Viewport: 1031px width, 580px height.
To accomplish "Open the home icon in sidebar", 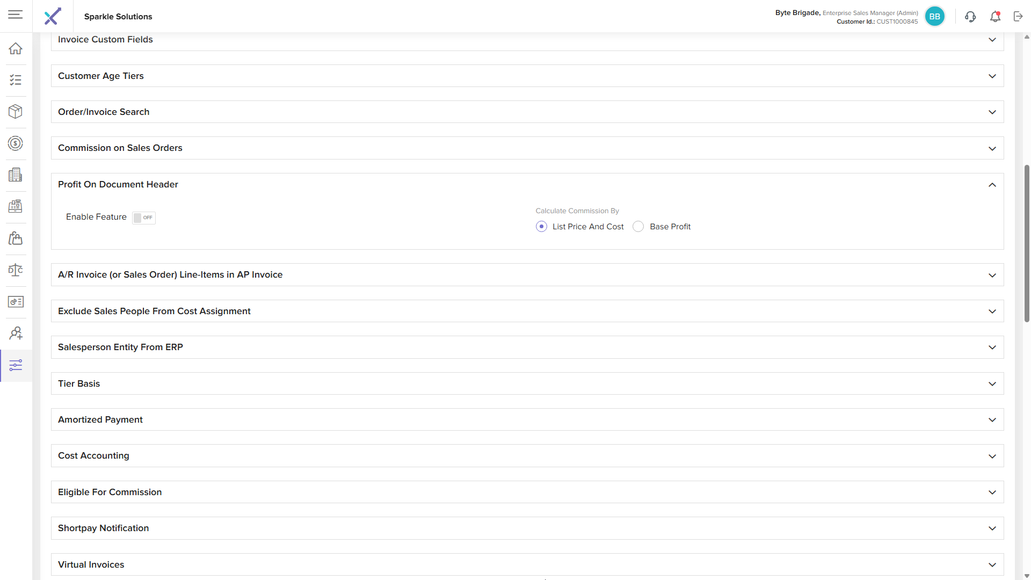I will (16, 48).
